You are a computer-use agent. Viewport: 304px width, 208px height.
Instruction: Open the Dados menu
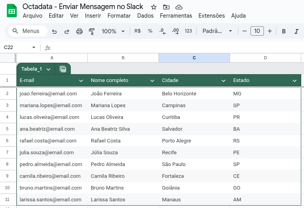coord(146,16)
